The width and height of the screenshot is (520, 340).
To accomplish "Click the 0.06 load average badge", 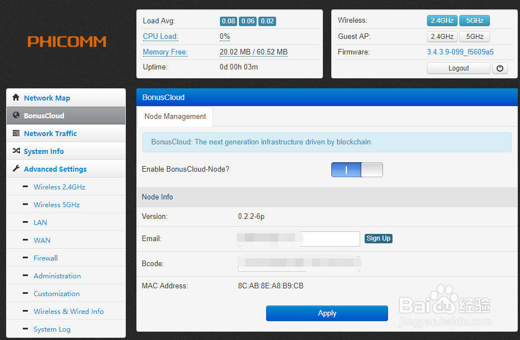I will pos(248,21).
